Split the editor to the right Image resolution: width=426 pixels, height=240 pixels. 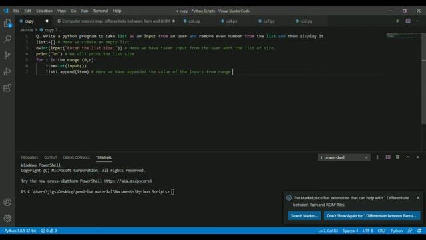(x=408, y=21)
